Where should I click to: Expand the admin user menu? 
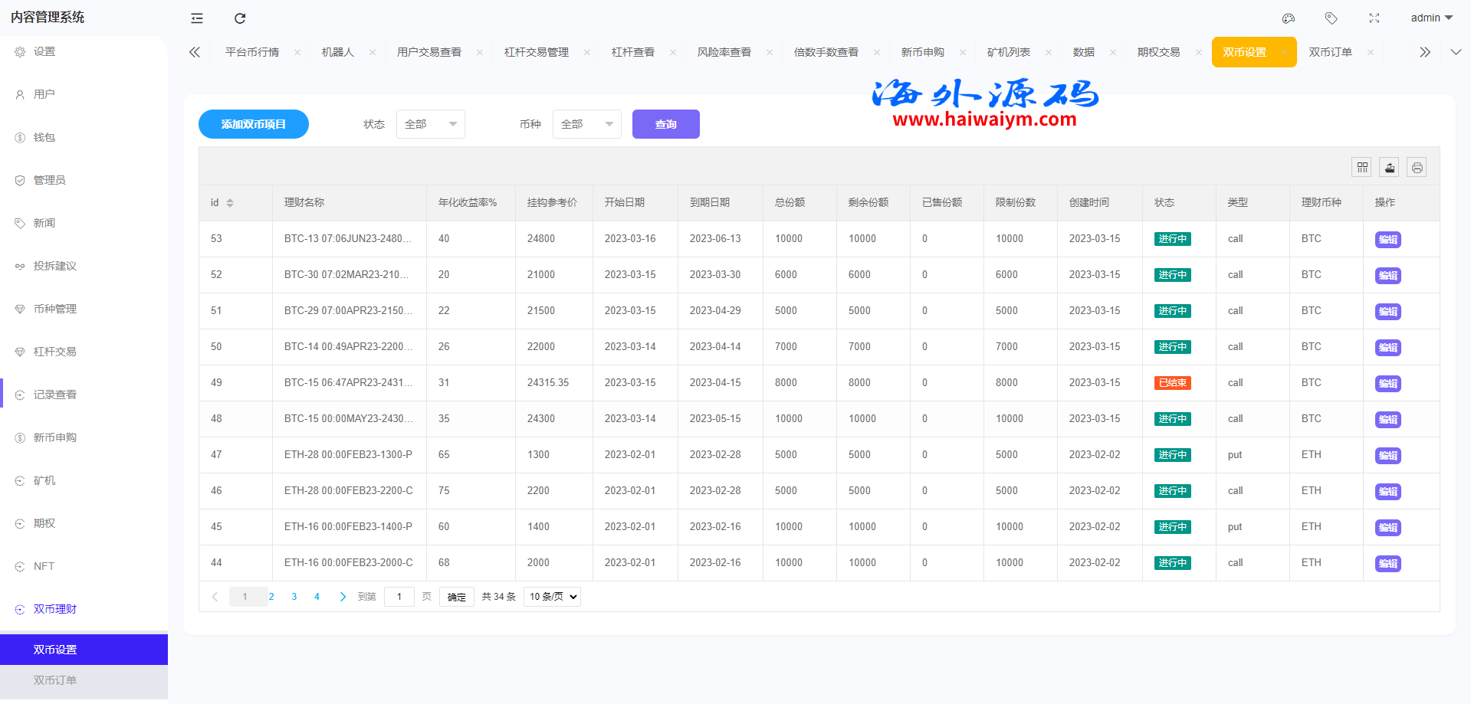1431,18
